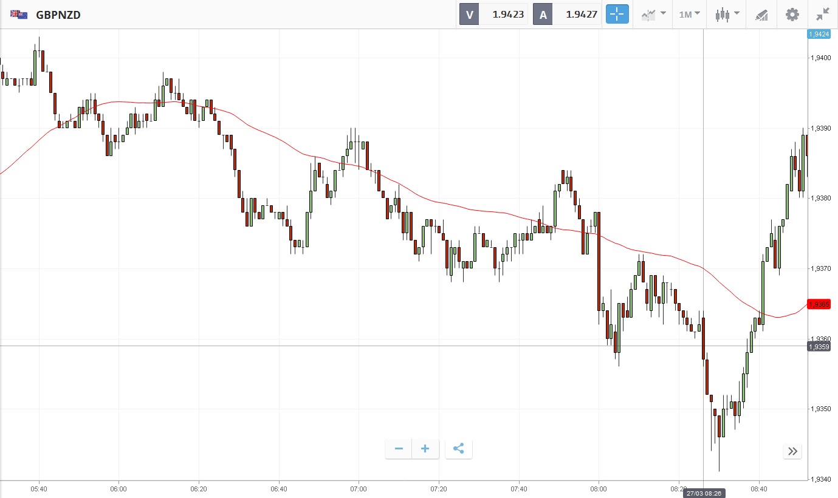Click the blue 1,9424 current price label

819,34
